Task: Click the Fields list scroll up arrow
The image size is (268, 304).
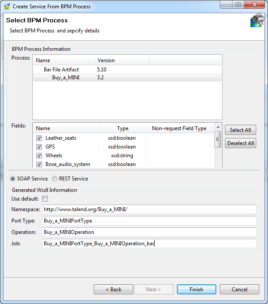Action: click(218, 127)
